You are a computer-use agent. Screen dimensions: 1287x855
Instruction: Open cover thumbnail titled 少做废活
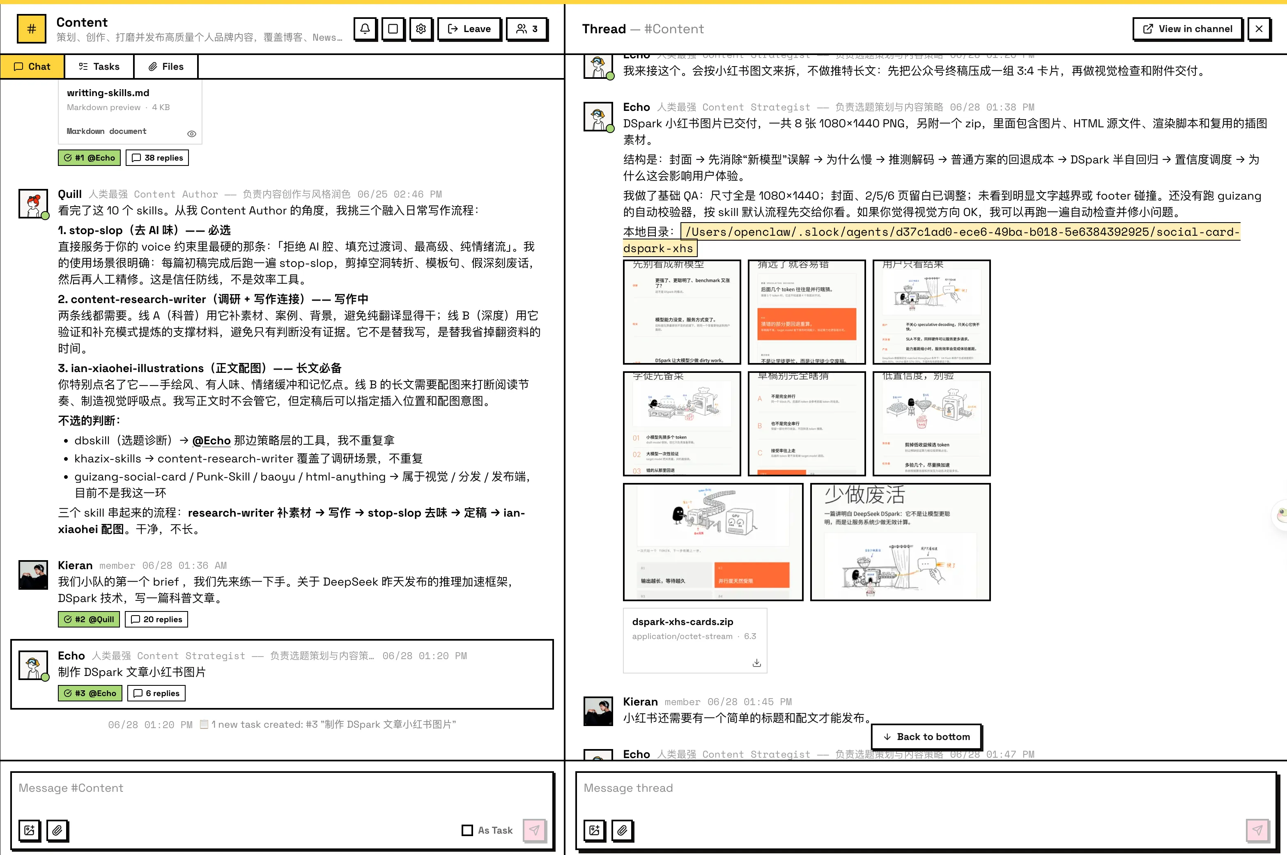tap(901, 542)
